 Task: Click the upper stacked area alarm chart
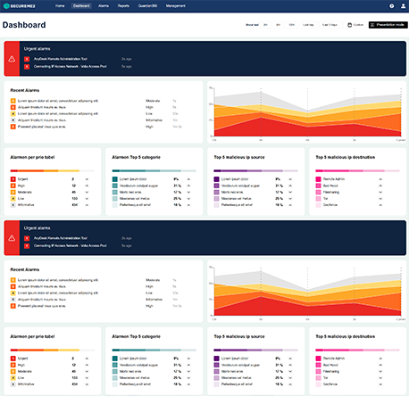coord(307,113)
